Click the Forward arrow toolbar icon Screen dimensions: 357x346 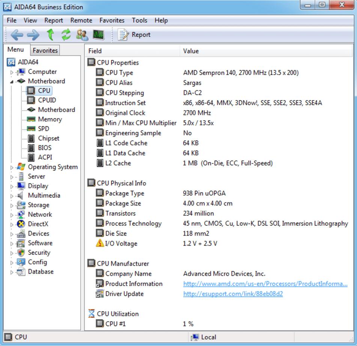(x=33, y=35)
